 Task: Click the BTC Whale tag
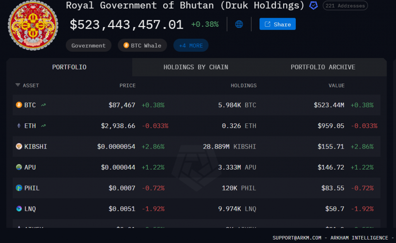point(142,46)
